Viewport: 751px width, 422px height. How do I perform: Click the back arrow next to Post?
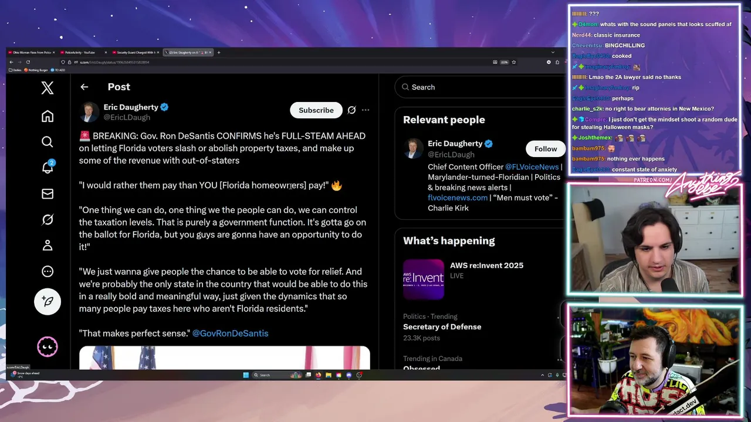pos(84,87)
